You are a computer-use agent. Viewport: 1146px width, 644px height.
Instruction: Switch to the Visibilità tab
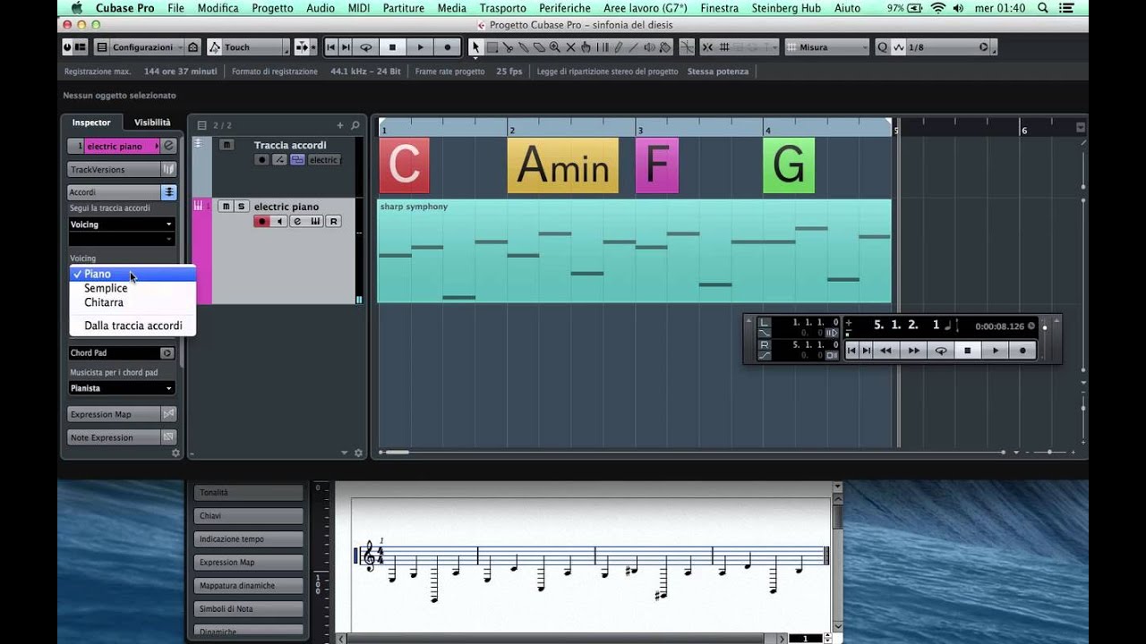[152, 123]
